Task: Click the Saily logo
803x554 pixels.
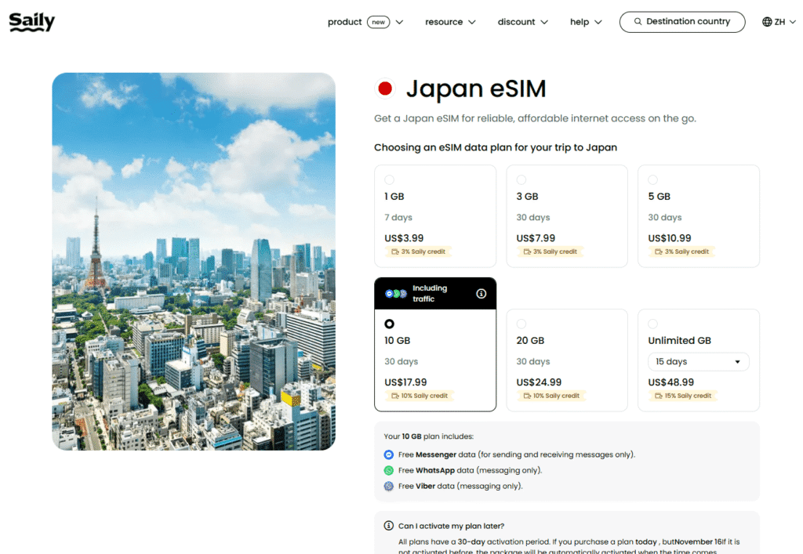Action: pos(31,21)
